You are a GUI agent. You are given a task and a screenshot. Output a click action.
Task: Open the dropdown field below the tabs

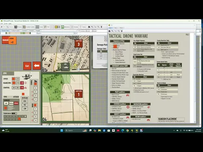click(x=56, y=33)
